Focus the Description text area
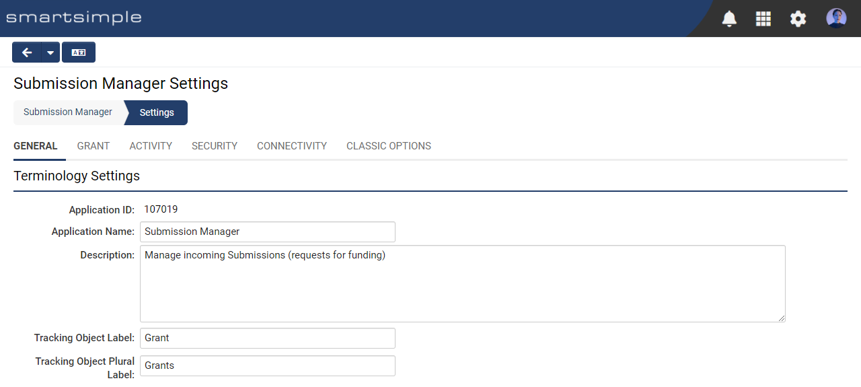861x387 pixels. [x=462, y=283]
